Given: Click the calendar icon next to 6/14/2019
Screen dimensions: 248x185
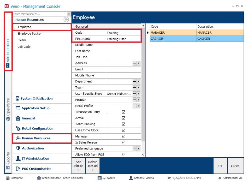Looking at the screenshot, I should (99, 178).
